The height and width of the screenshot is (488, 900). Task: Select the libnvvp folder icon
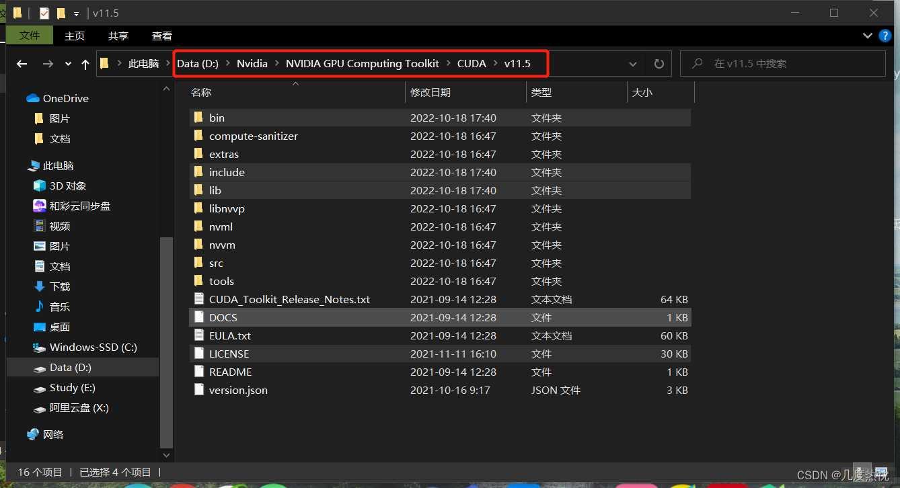(x=198, y=208)
